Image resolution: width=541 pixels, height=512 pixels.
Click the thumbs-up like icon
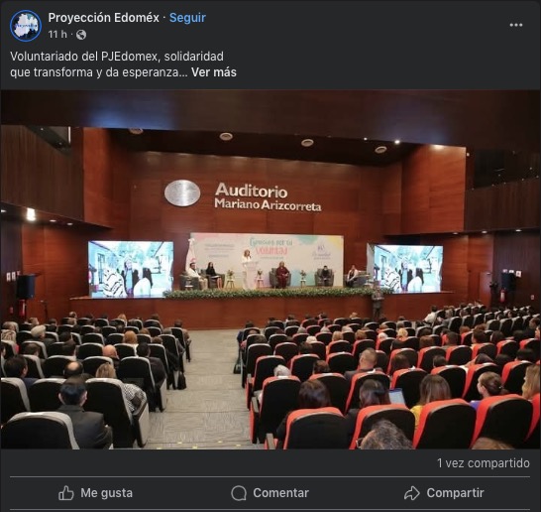(x=66, y=493)
